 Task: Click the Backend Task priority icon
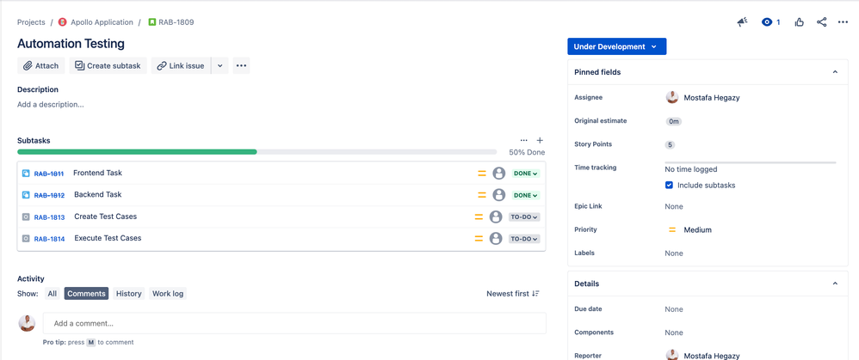[x=481, y=195]
